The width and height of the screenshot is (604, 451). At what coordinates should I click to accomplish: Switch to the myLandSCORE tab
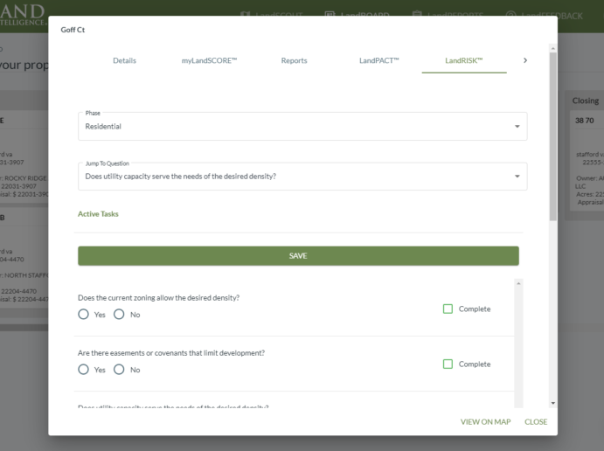coord(203,60)
